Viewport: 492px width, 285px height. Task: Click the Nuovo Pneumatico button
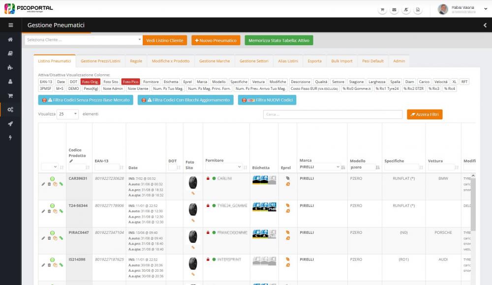click(216, 40)
